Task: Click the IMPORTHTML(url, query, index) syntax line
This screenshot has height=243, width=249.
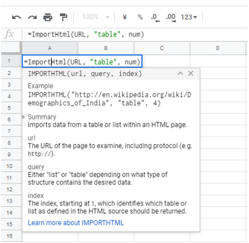Action: pos(85,74)
